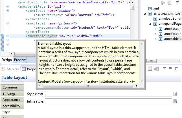This screenshot has width=182, height=118.
Task: Open Style class picker icon
Action: pos(175,94)
